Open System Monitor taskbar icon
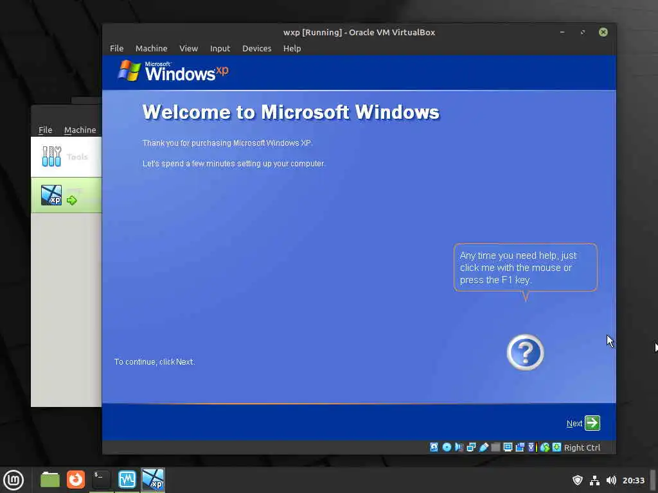Image resolution: width=658 pixels, height=493 pixels. click(x=127, y=480)
